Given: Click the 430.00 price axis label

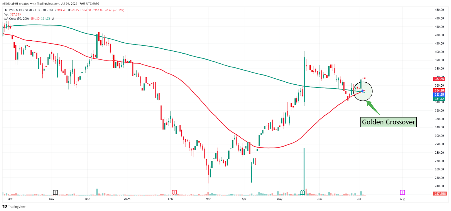Looking at the screenshot, I should (439, 27).
